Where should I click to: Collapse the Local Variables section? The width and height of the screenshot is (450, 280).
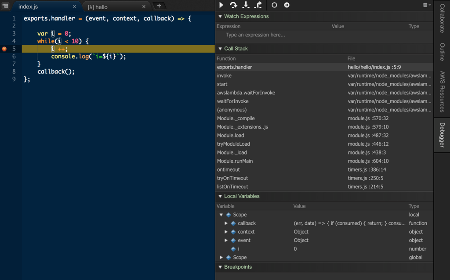pyautogui.click(x=220, y=196)
